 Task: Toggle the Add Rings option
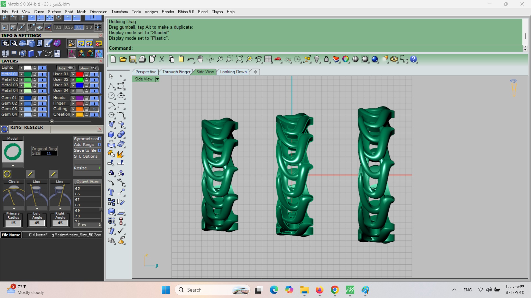click(99, 145)
